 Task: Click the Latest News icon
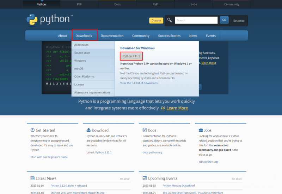tap(33, 178)
